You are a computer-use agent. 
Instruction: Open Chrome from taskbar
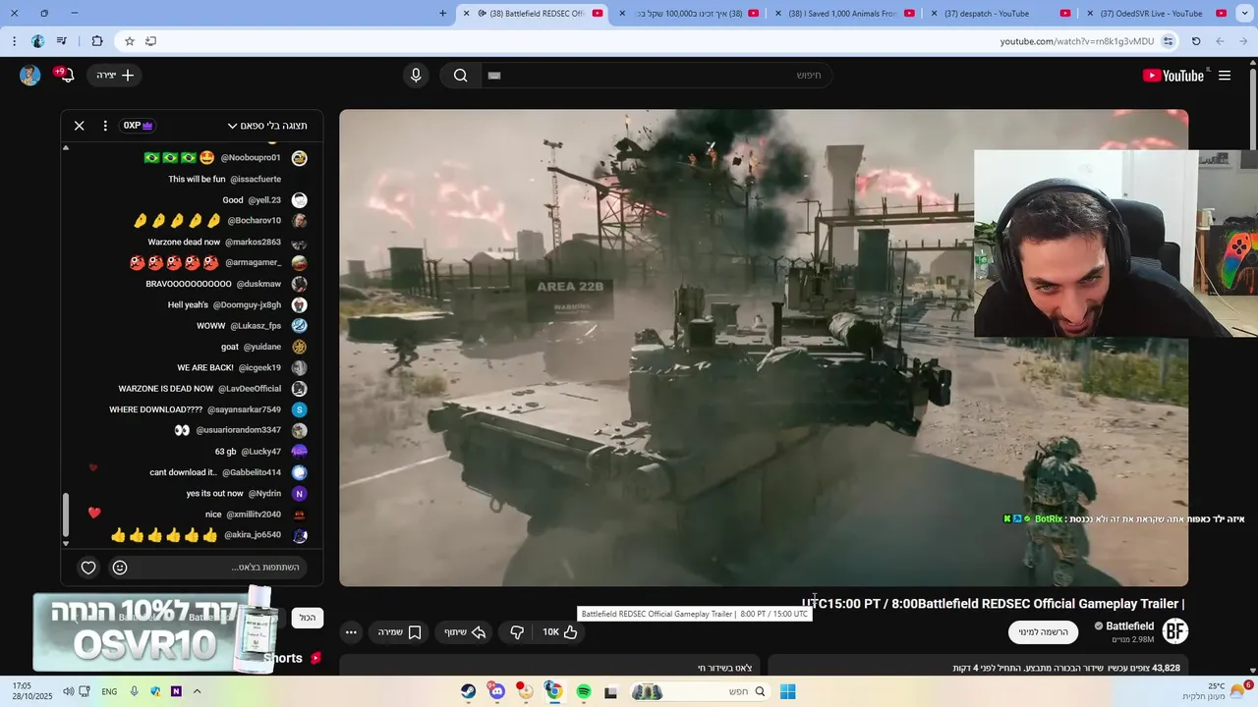coord(554,691)
